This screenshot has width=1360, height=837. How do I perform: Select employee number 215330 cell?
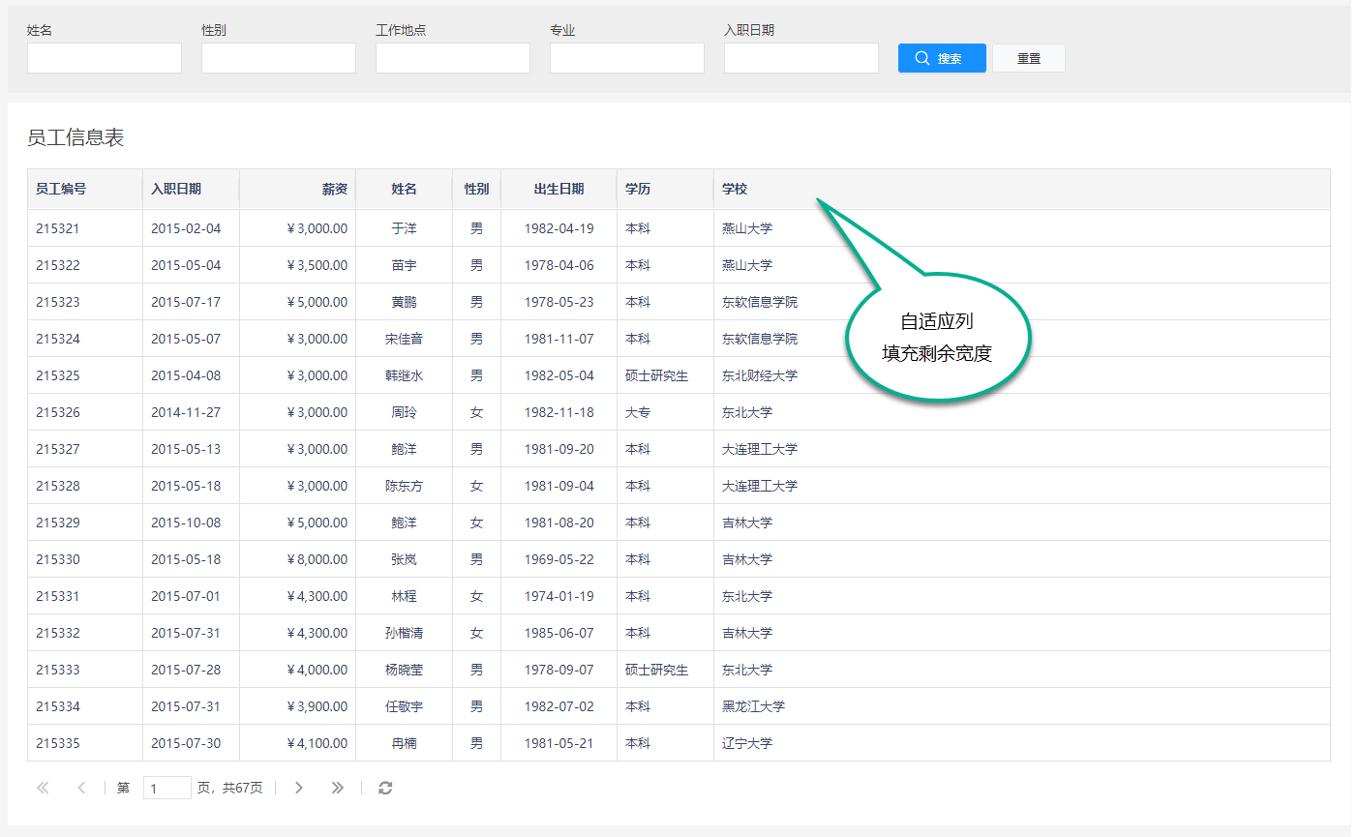tap(85, 559)
